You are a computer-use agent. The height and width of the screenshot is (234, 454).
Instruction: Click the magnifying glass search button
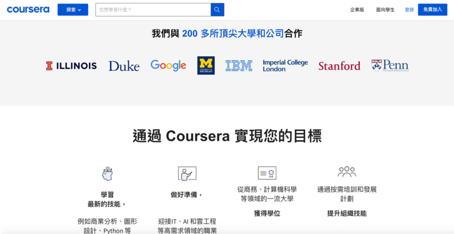point(217,10)
